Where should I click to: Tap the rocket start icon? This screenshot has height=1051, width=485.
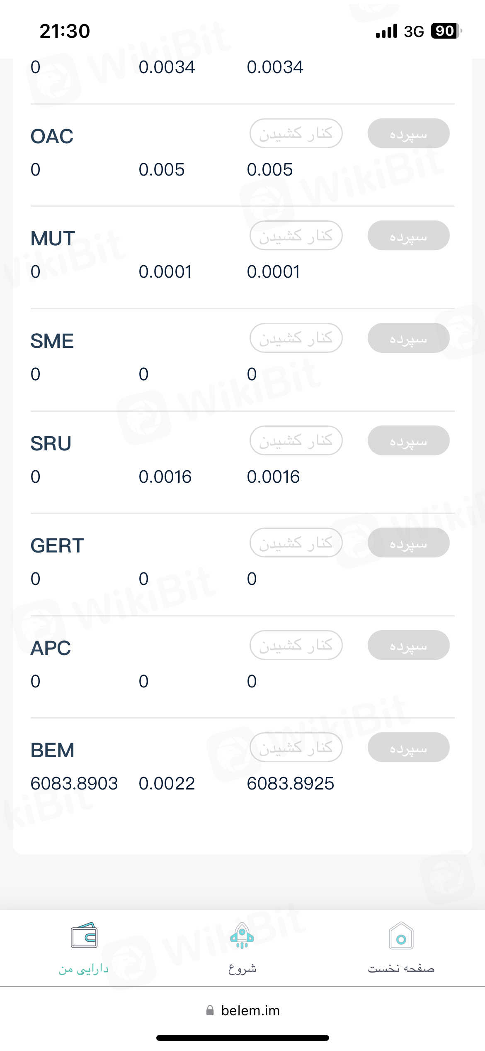pos(242,936)
